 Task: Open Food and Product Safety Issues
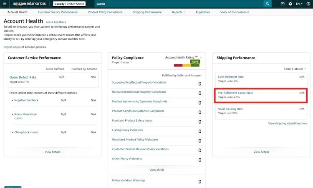pyautogui.click(x=132, y=120)
